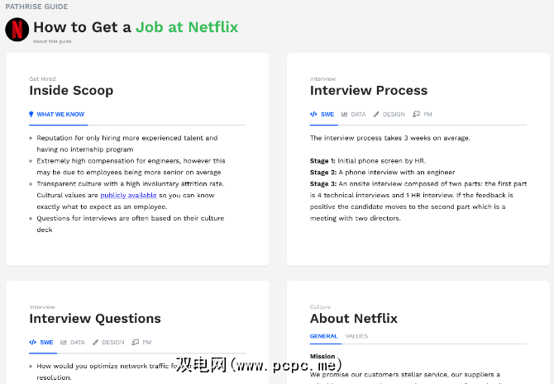Viewport: 554px width, 384px height.
Task: Select the SWE code icon under Interview Questions
Action: tap(32, 342)
